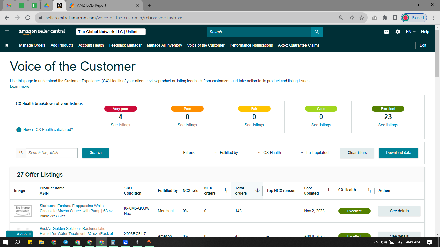
Task: See listings under Very poor
Action: point(120,125)
